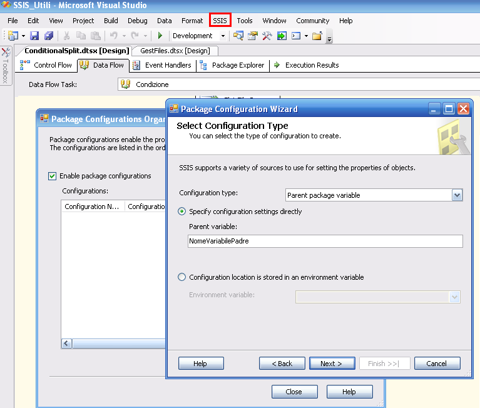Click the green arrow window toolbar icon
This screenshot has height=408, width=480.
pos(282,36)
